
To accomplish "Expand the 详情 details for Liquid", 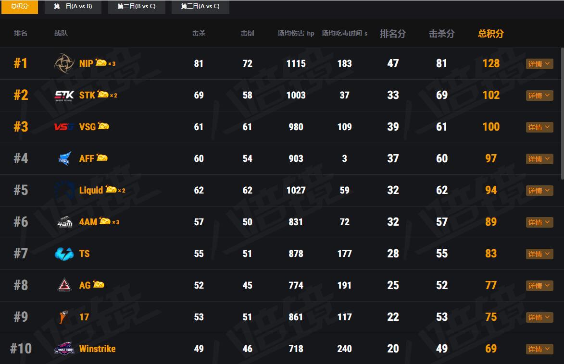I will click(539, 190).
